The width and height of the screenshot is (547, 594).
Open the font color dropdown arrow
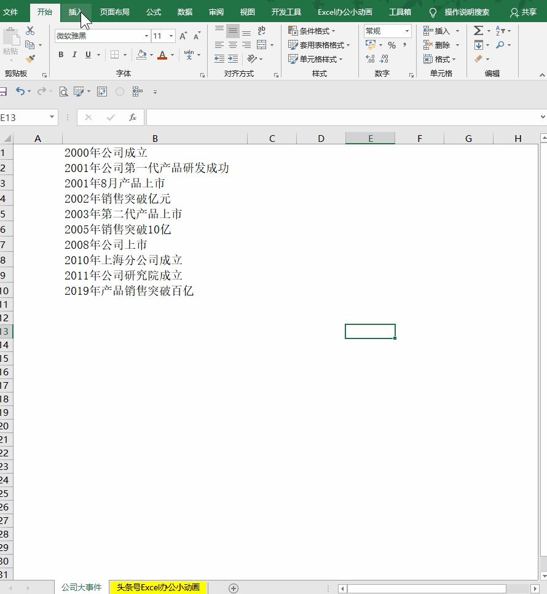click(x=171, y=55)
